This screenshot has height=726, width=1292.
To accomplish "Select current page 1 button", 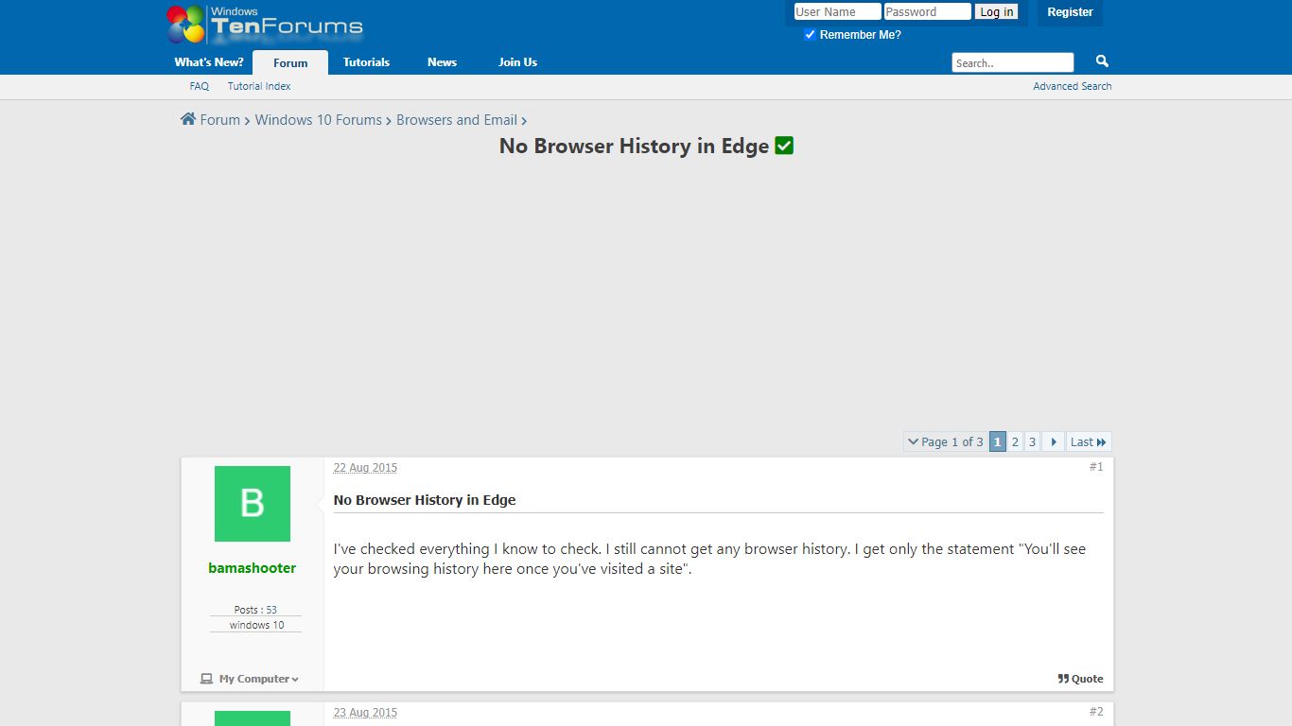I will pos(998,441).
